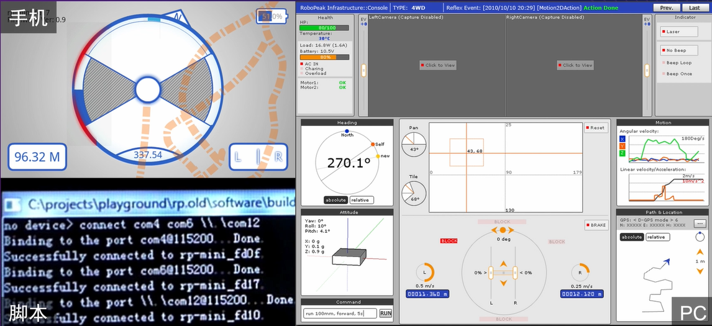Set Path & Location view to relative
Image resolution: width=712 pixels, height=326 pixels.
(x=657, y=237)
